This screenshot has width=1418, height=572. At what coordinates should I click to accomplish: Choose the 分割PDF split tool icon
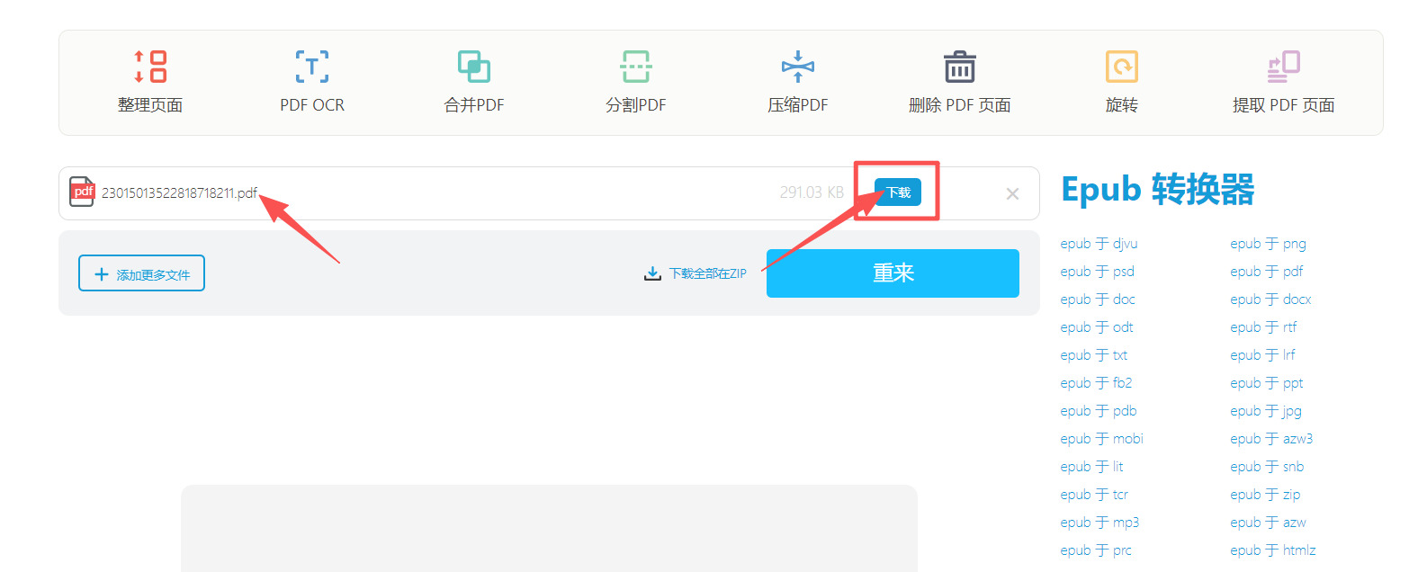[636, 67]
